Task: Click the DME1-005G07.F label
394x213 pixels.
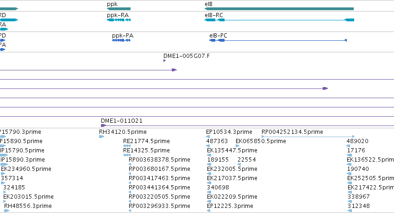Action: (187, 56)
